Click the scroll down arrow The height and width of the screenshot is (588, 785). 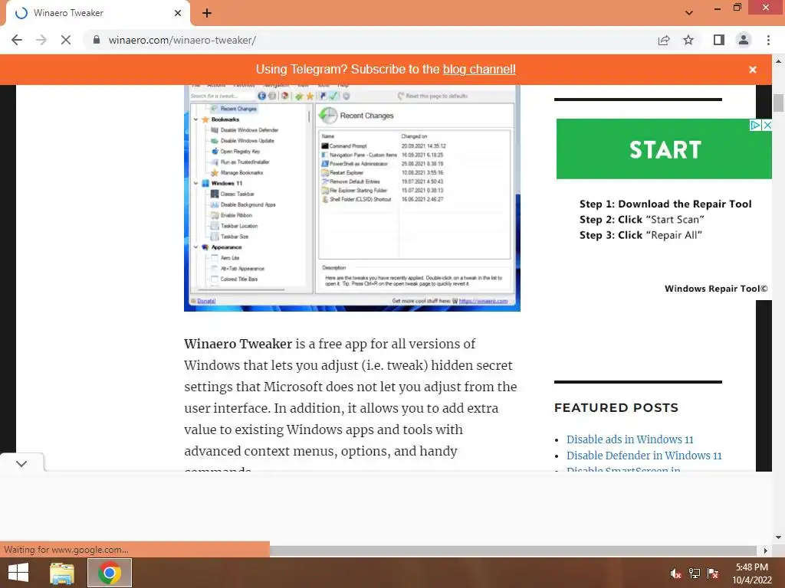pyautogui.click(x=778, y=537)
